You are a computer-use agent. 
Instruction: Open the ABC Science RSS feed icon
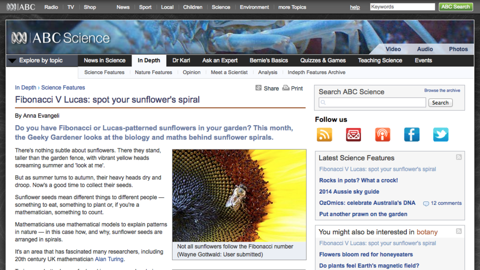pyautogui.click(x=324, y=134)
